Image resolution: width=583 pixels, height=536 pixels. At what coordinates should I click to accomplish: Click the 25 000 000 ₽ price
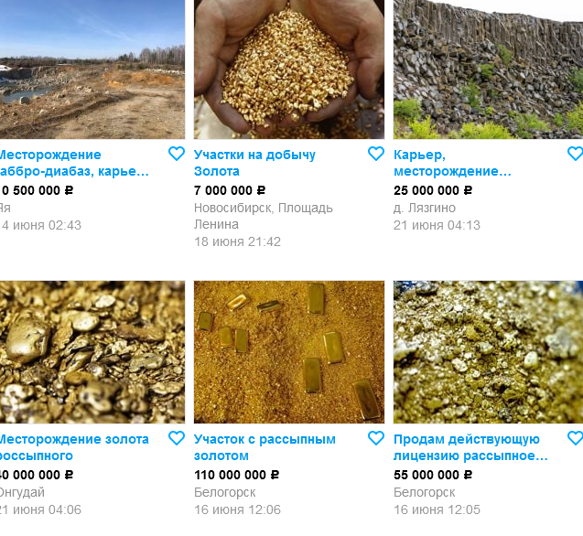click(433, 190)
